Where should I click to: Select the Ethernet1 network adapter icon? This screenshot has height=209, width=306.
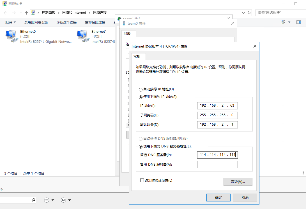pyautogui.click(x=82, y=36)
